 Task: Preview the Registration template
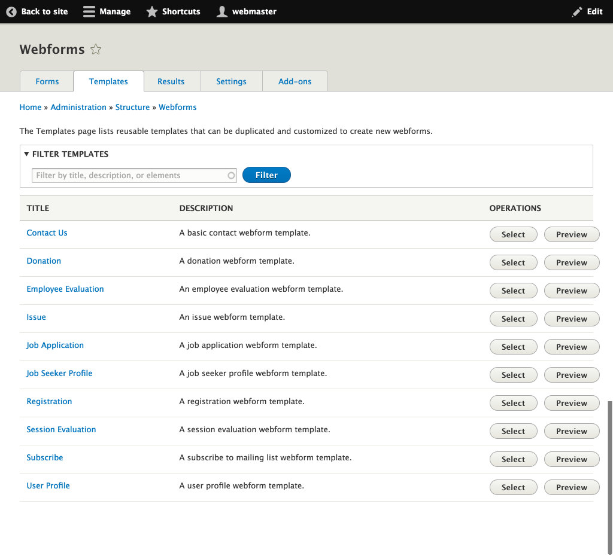coord(572,403)
